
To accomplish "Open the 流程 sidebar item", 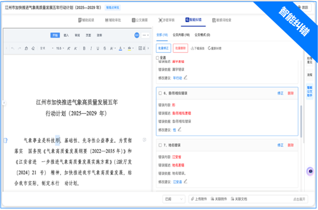I will point(310,75).
